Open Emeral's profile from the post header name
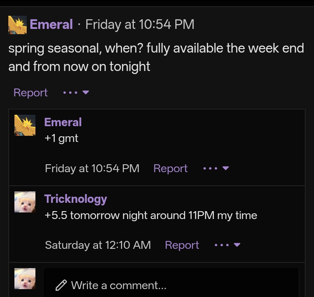The height and width of the screenshot is (297, 314). point(51,24)
